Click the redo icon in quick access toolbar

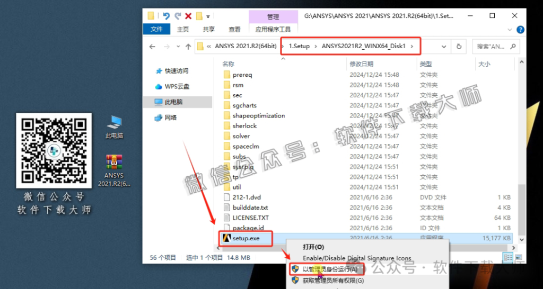pos(178,16)
